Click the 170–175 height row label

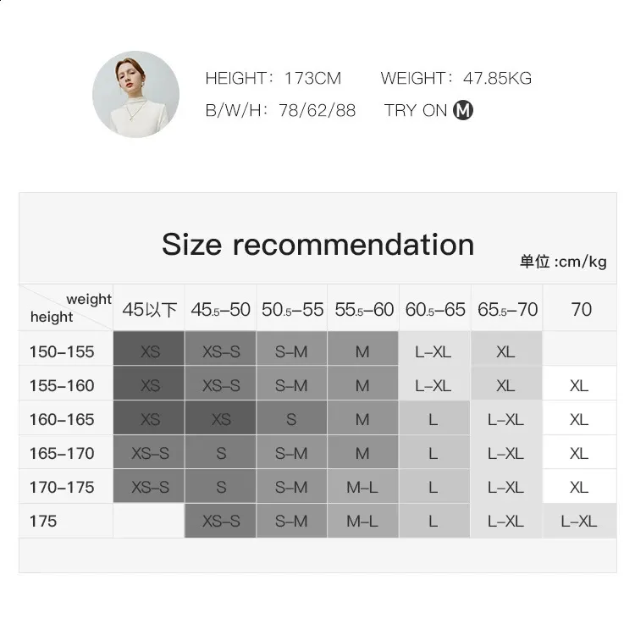tap(62, 488)
